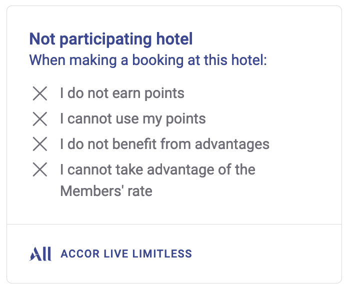This screenshot has height=292, width=346.
Task: Select the 'I cannot use my points' text
Action: pos(133,119)
